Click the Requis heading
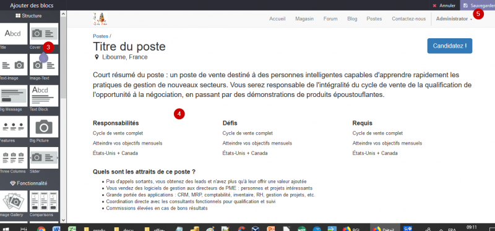This screenshot has height=231, width=495. point(363,124)
